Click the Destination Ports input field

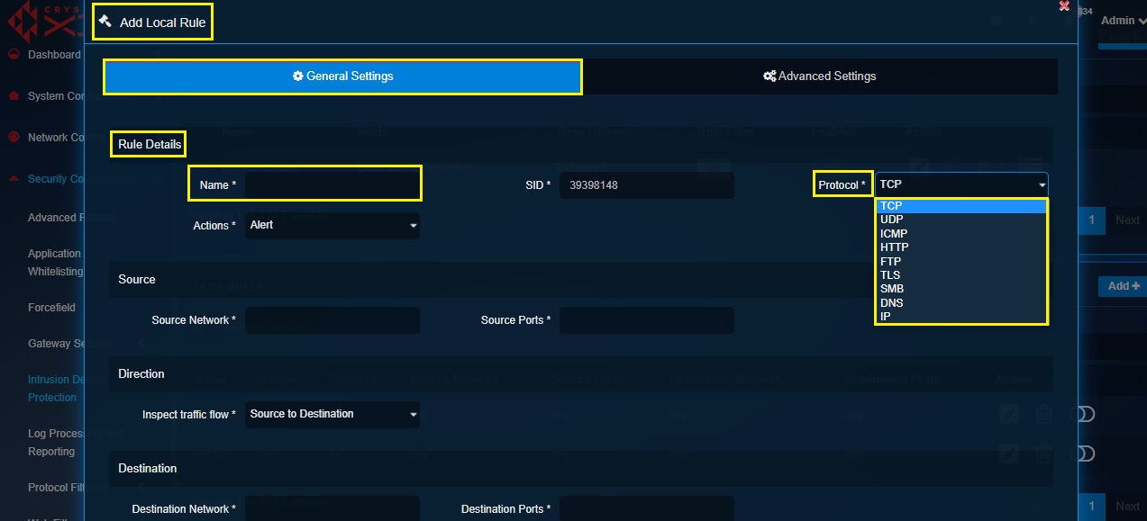pos(646,509)
